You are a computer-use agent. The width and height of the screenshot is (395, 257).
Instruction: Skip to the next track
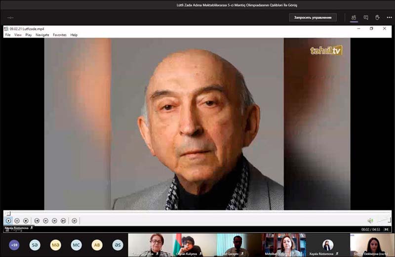(63, 220)
